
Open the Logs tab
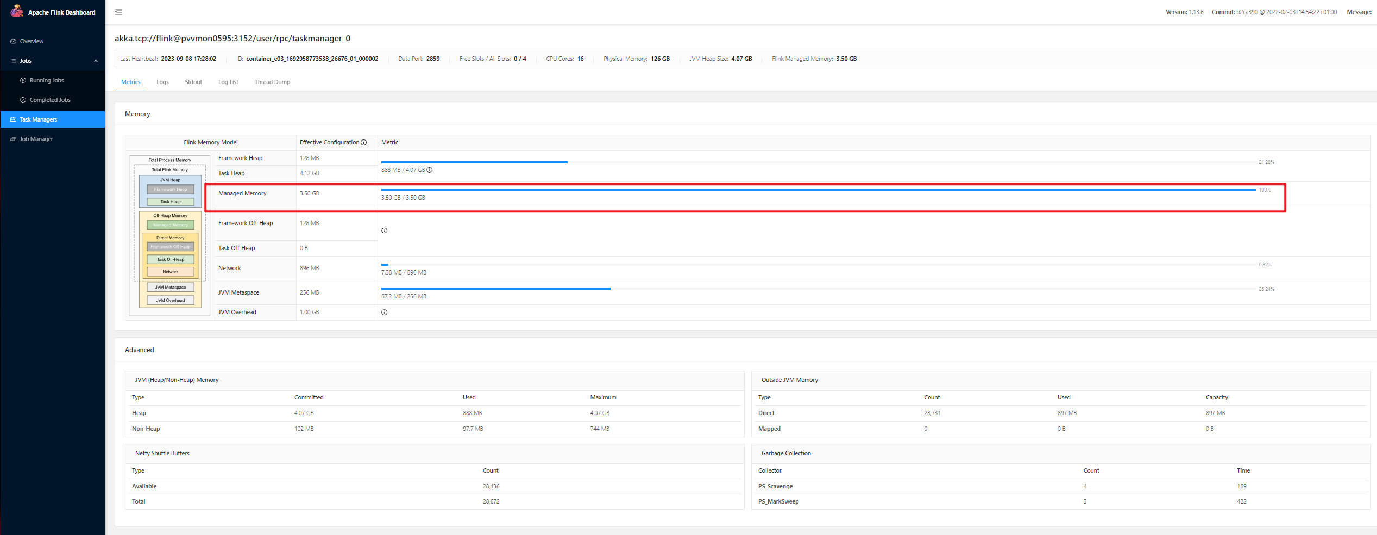pos(163,82)
